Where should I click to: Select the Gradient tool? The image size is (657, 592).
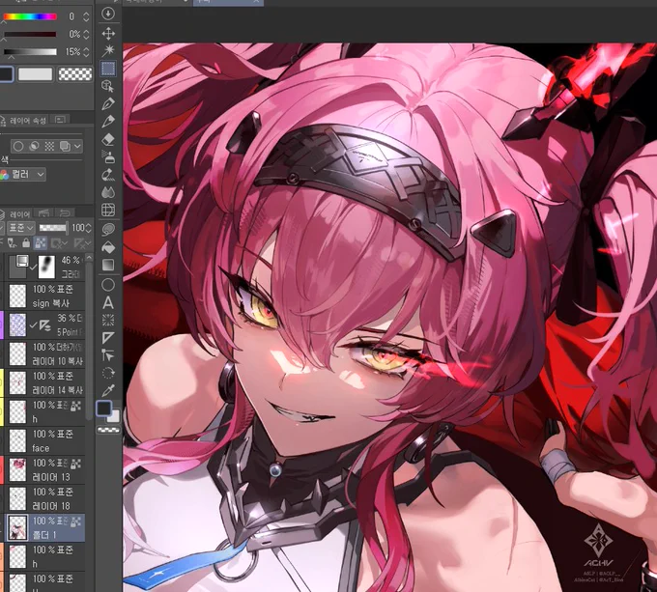pos(108,265)
